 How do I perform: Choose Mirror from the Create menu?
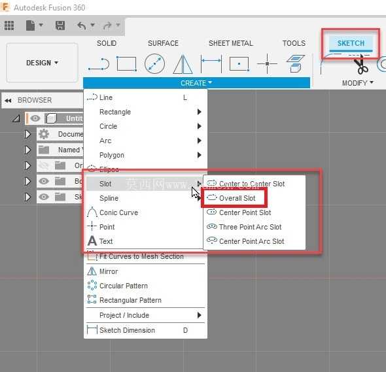point(145,271)
